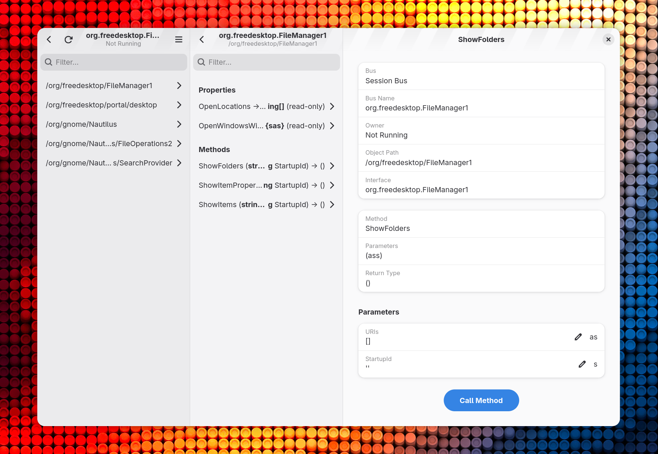Viewport: 658px width, 454px height.
Task: Click the search magnifier in the left filter
Action: (48, 62)
